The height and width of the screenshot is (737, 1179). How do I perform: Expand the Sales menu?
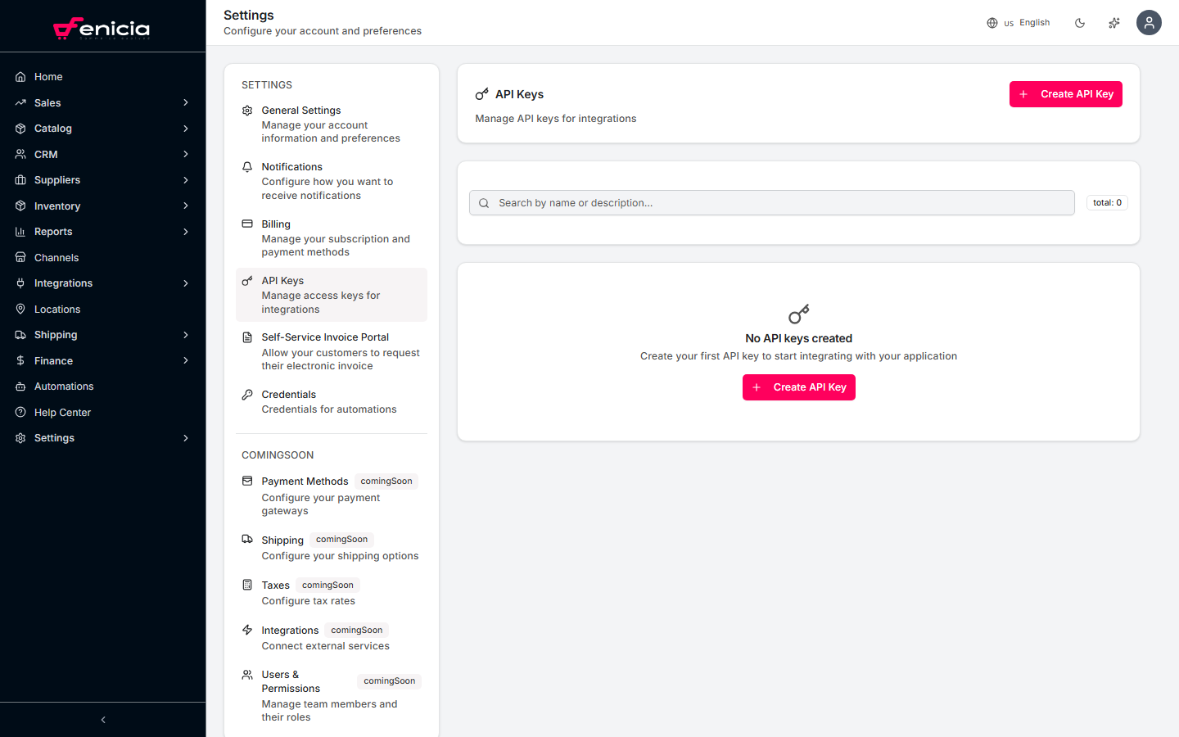185,102
